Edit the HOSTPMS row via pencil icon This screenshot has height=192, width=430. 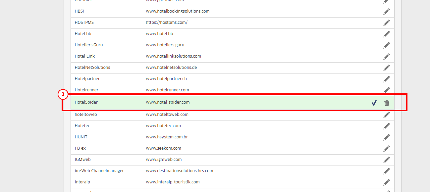[387, 23]
